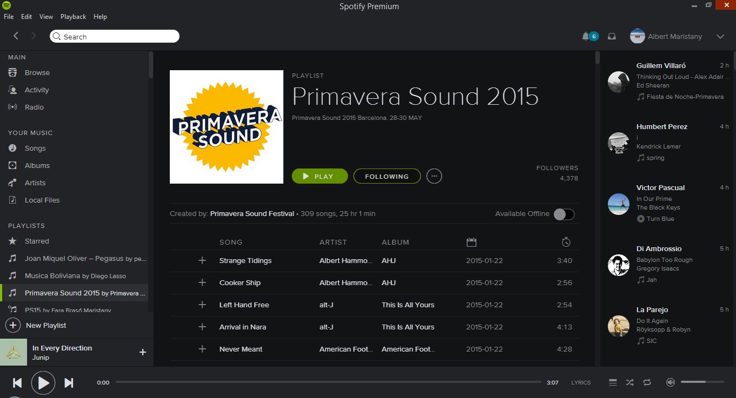Toggle Available Offline switch
Viewport: 736px width, 398px height.
[x=563, y=214]
